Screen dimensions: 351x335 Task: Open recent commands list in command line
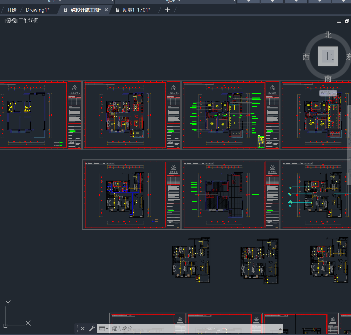pos(104,329)
